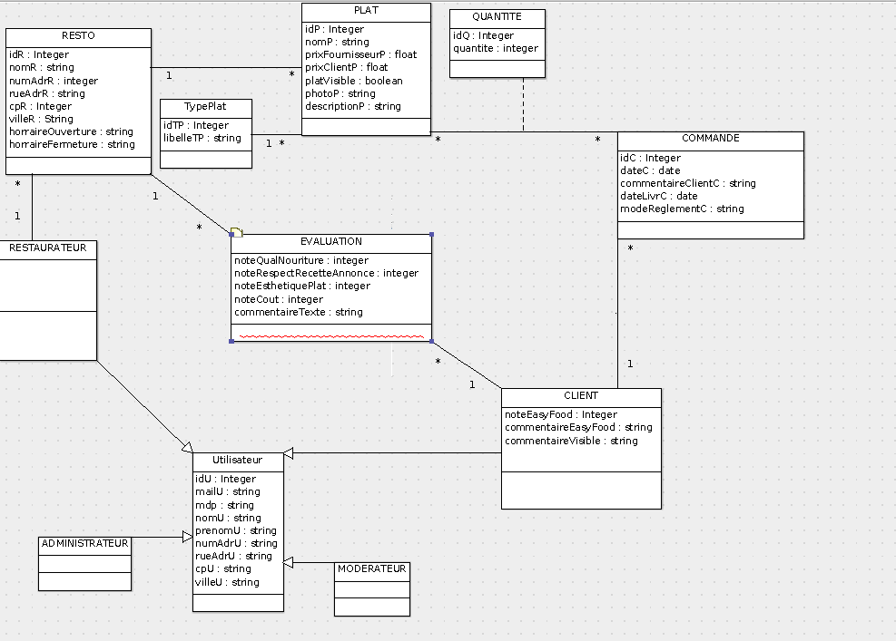Select the 'prixClientP : float' attribute
Image resolution: width=896 pixels, height=641 pixels.
[346, 67]
